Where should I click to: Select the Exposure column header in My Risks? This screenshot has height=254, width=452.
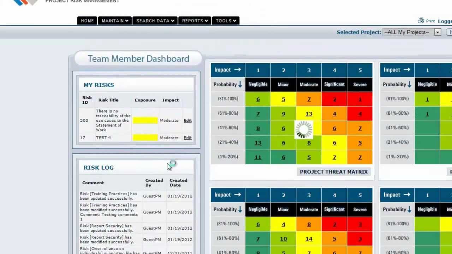click(x=145, y=100)
